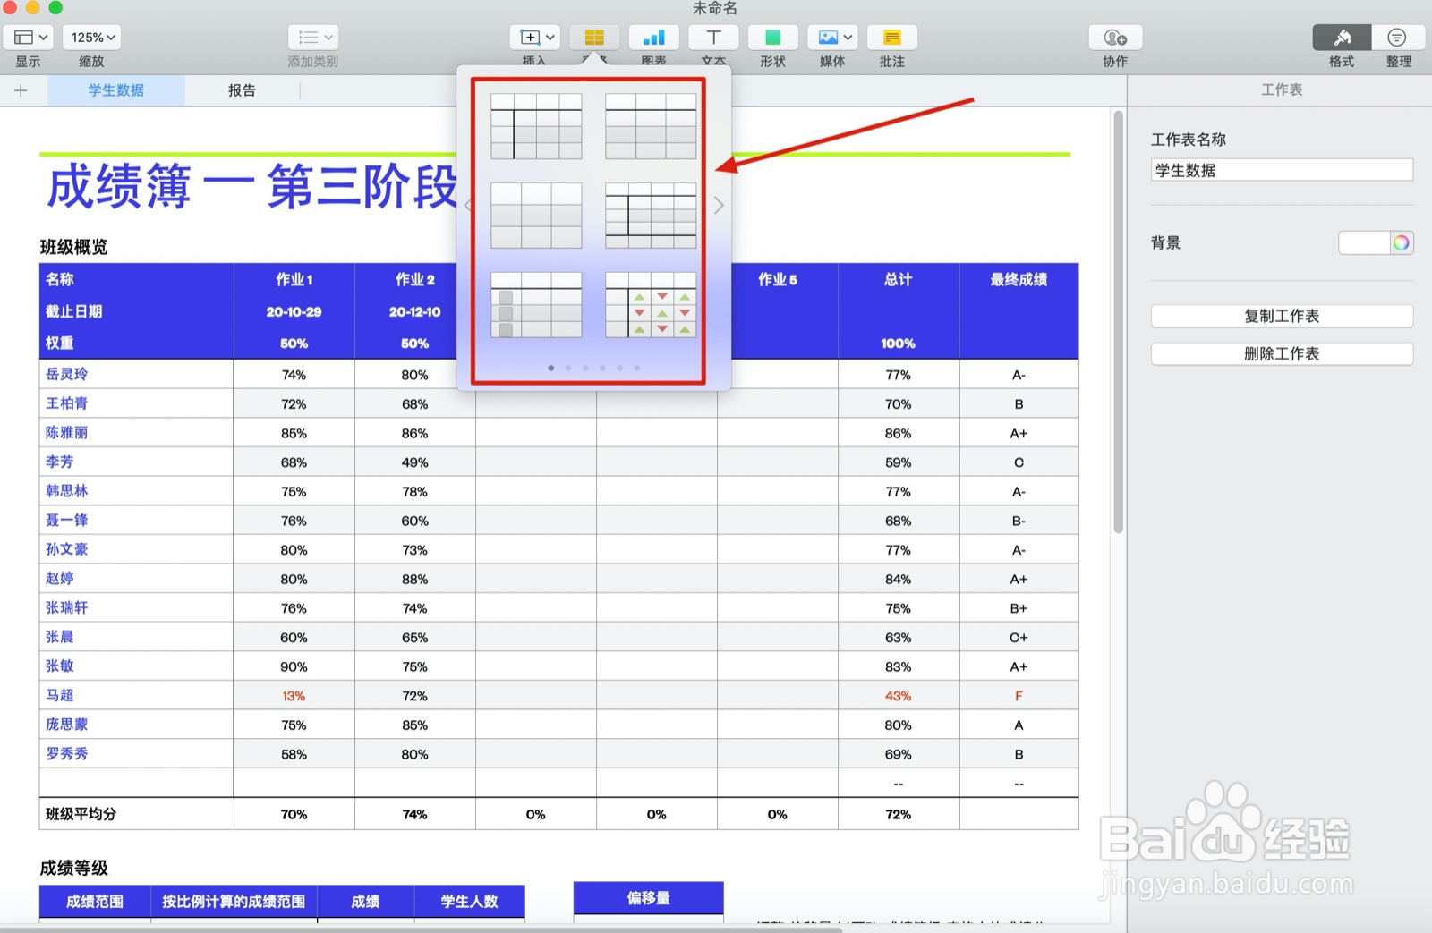Select the 格式 (Format) brush icon
1432x933 pixels.
pos(1341,37)
